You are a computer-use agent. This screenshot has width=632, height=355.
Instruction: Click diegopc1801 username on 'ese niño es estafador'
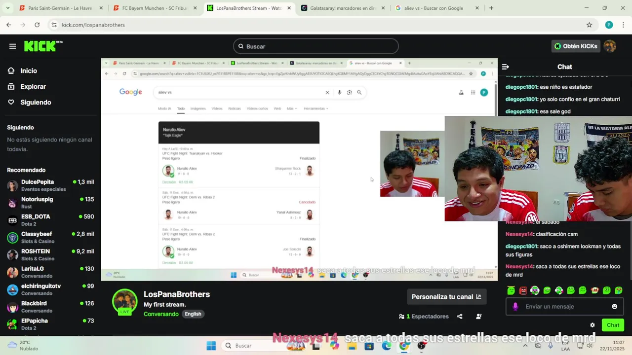click(521, 87)
